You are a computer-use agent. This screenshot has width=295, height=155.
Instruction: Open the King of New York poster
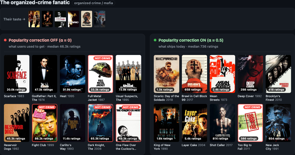166,123
